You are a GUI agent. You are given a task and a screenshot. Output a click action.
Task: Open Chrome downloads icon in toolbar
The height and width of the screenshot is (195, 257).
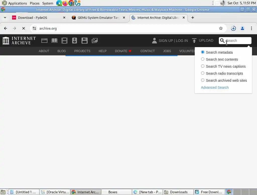pos(233,28)
